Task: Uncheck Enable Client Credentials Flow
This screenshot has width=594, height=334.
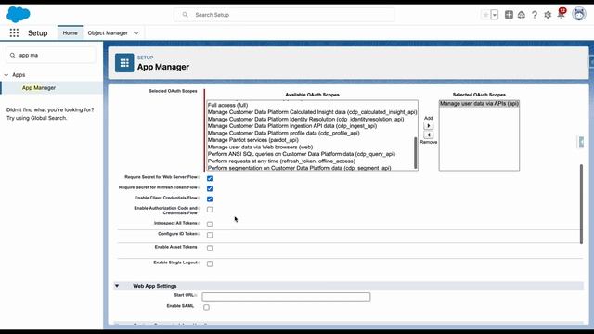Action: tap(210, 199)
